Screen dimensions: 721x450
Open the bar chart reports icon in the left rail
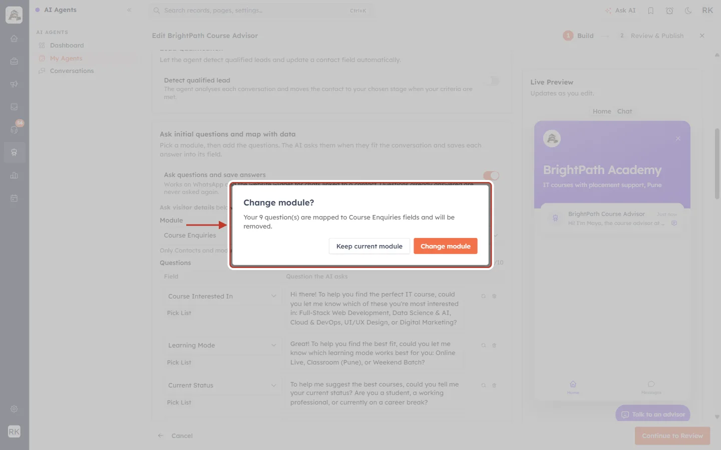pyautogui.click(x=14, y=175)
